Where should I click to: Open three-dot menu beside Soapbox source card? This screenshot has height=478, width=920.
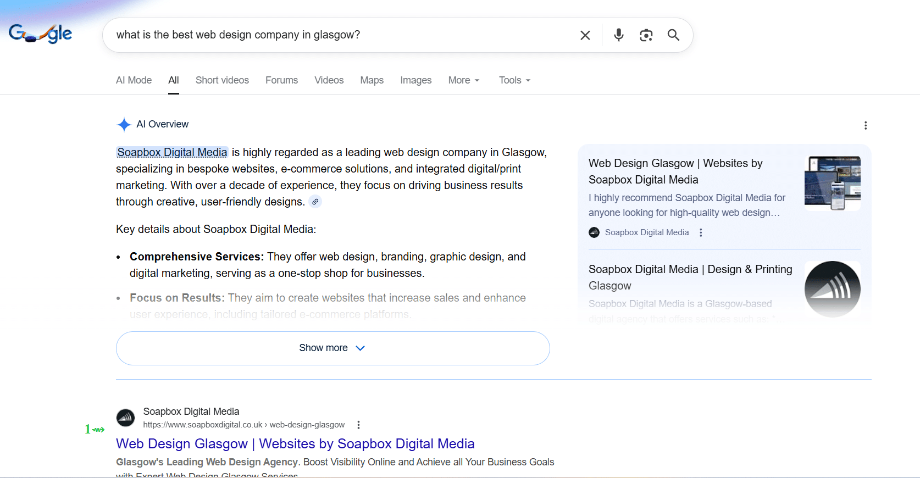coord(701,232)
